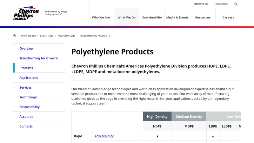Screen dimensions: 254x143
Task: Open the Blow Molding link
Action: coord(104,136)
